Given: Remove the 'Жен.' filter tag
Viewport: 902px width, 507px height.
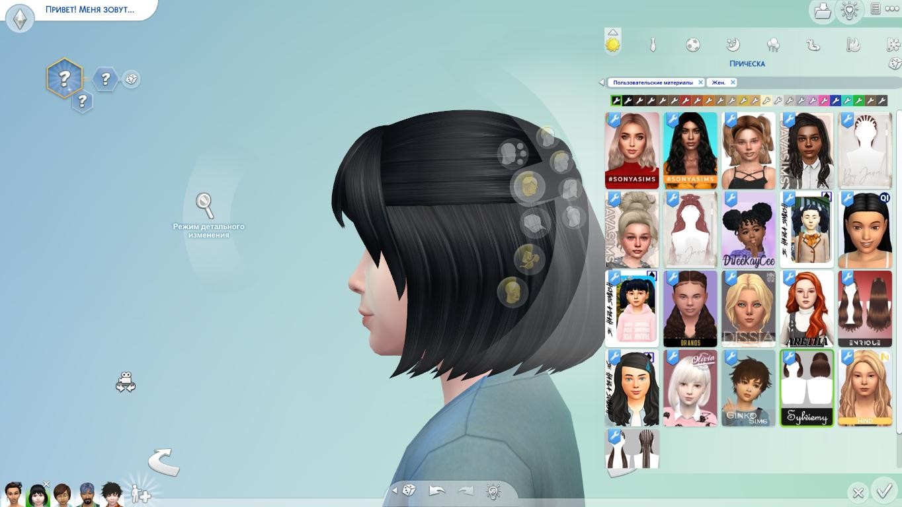Looking at the screenshot, I should [x=733, y=83].
